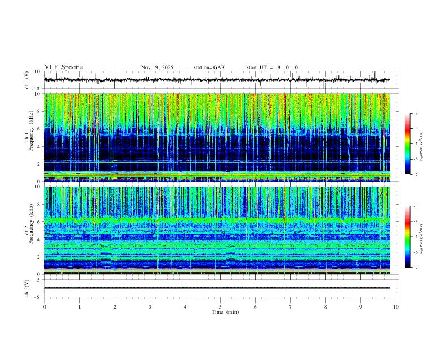The height and width of the screenshot is (344, 446).
Task: Click ch.1 color bar label "-7"
Action: pyautogui.click(x=415, y=174)
